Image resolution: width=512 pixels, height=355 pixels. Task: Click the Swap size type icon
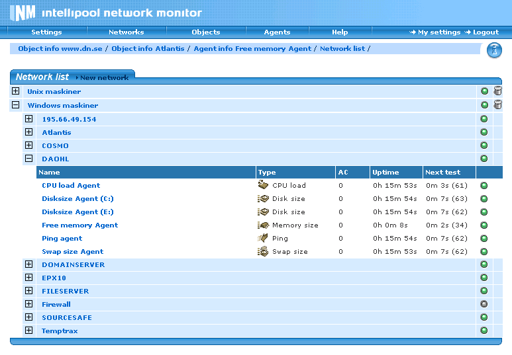(x=263, y=251)
